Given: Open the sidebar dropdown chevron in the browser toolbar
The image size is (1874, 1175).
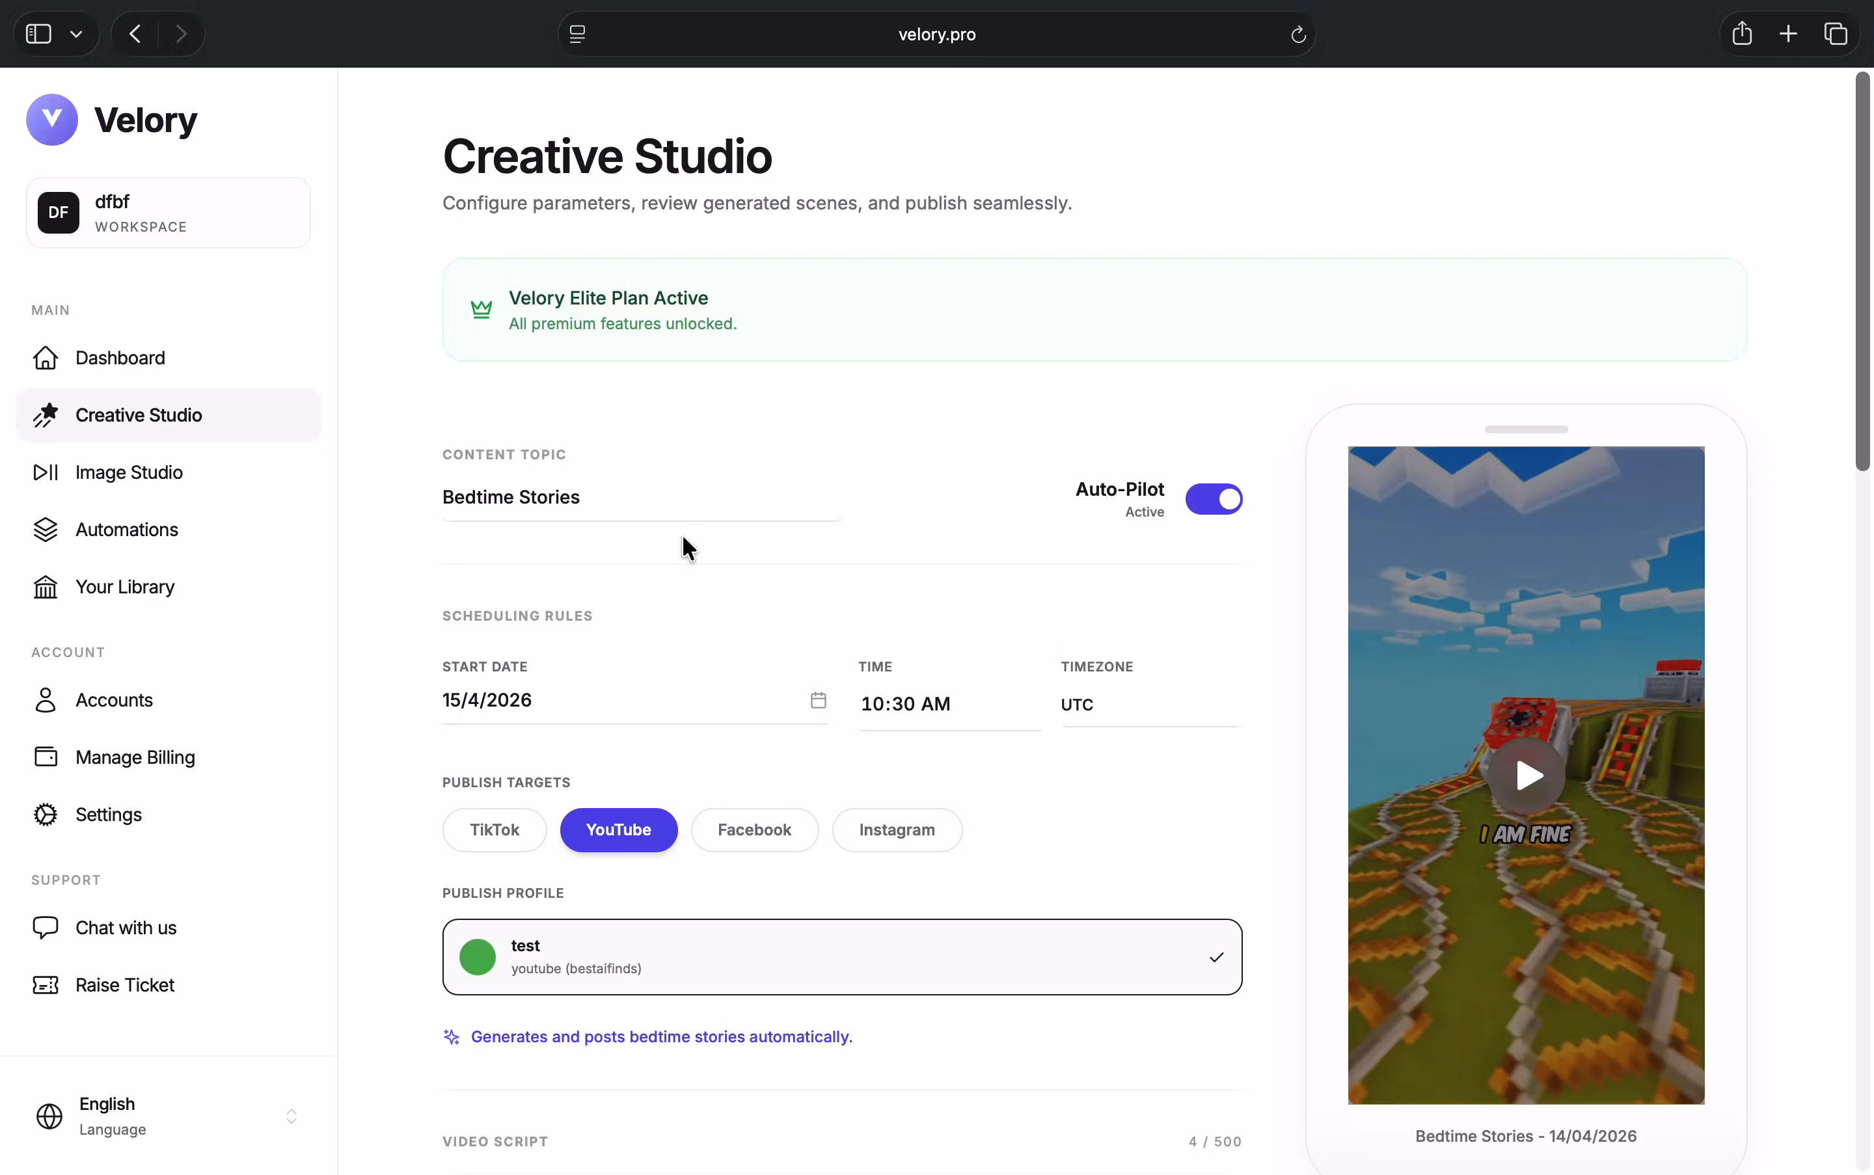Looking at the screenshot, I should click(x=76, y=34).
